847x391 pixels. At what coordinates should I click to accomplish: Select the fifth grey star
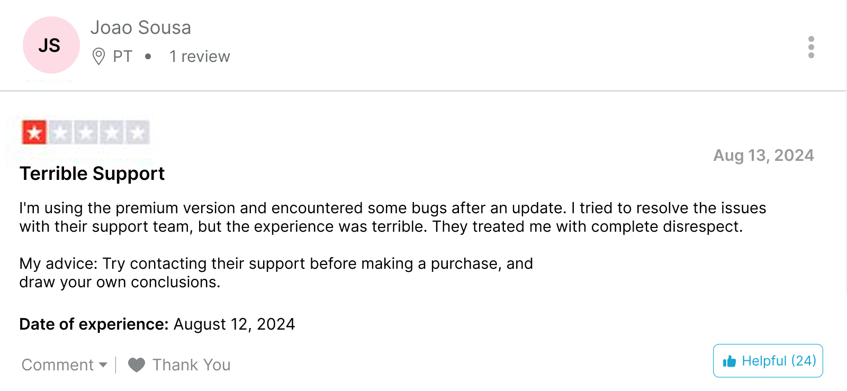coord(138,132)
